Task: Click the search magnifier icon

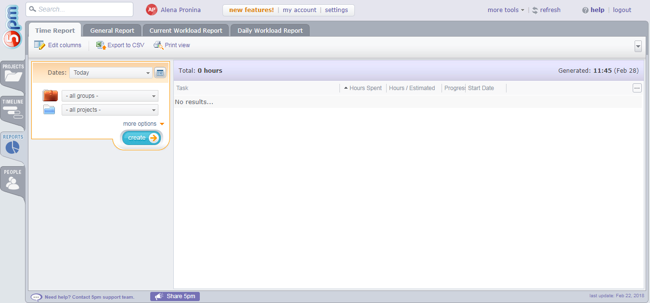Action: (x=33, y=9)
